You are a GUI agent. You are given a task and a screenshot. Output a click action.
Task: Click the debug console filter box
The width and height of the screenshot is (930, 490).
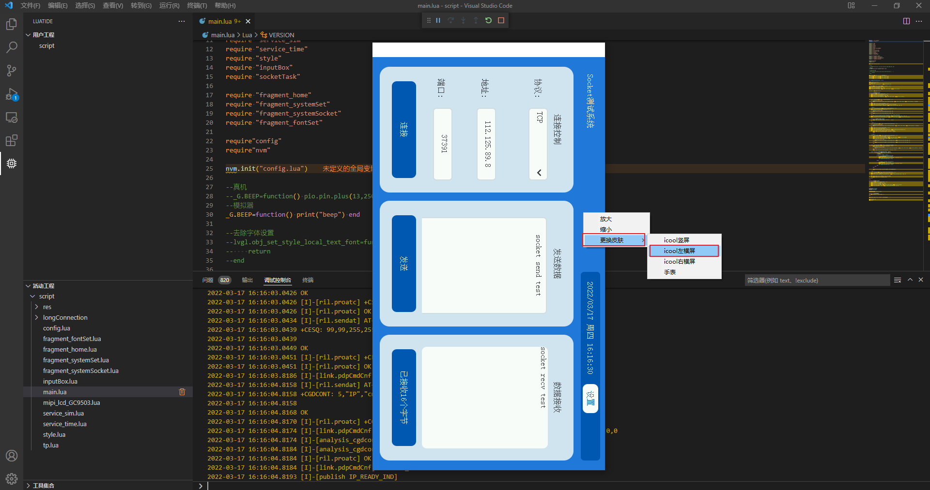click(x=817, y=280)
